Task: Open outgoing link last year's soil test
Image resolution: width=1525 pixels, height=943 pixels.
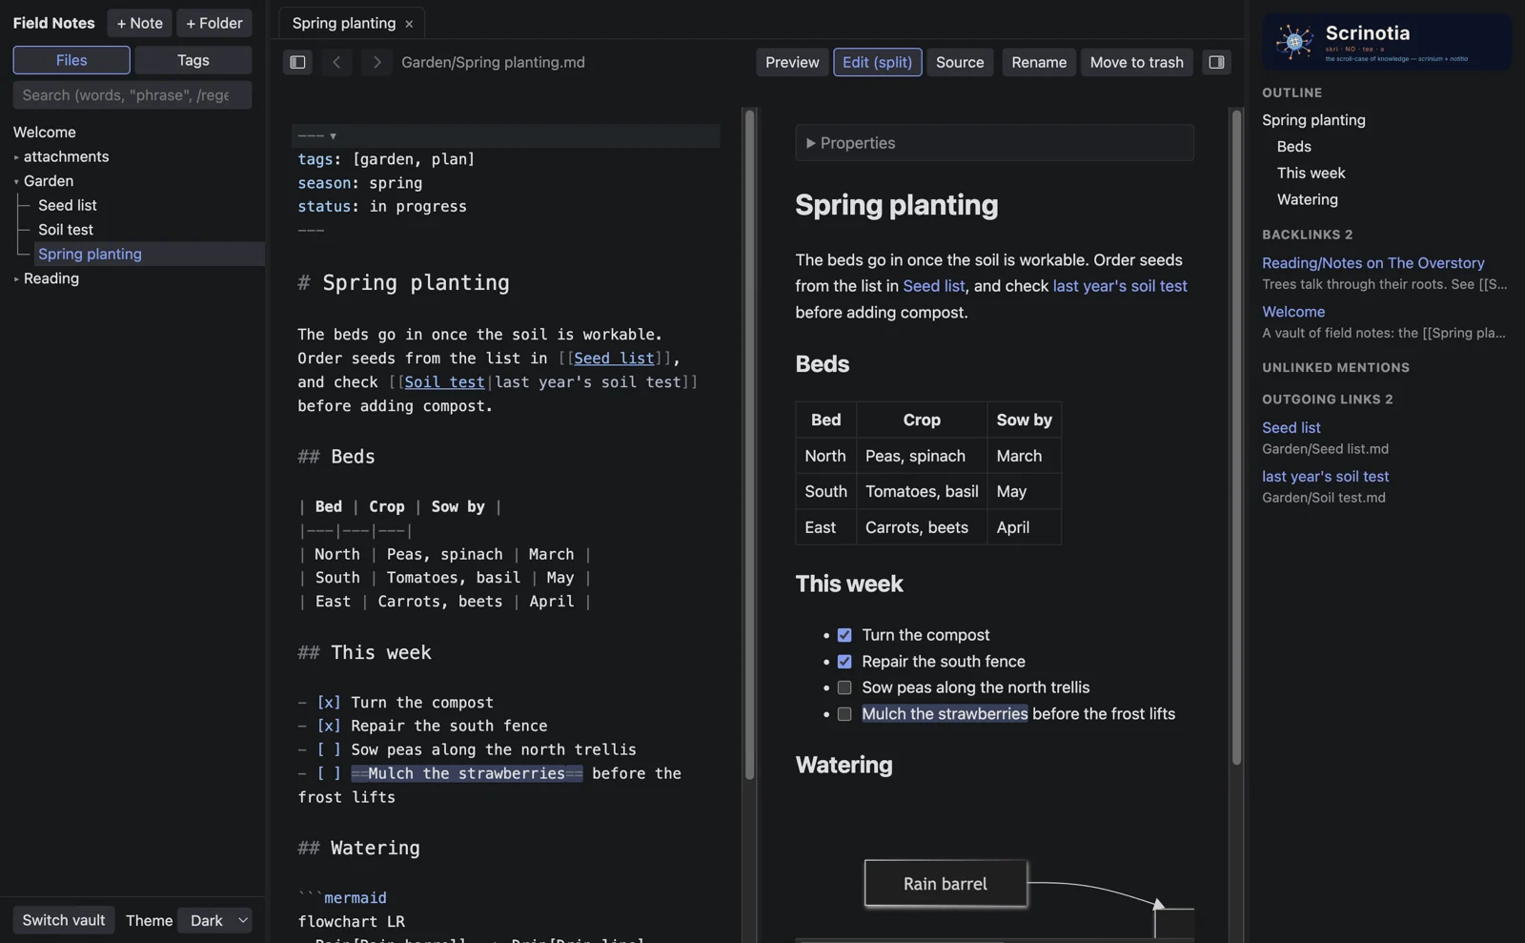Action: [x=1326, y=477]
